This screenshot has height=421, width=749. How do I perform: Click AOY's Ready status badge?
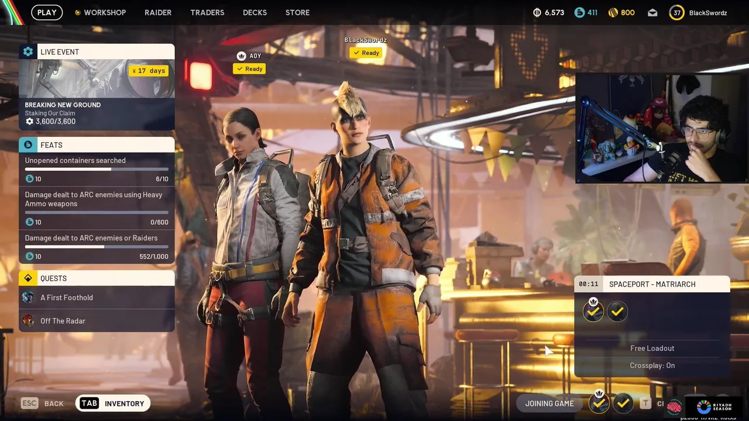pyautogui.click(x=249, y=69)
